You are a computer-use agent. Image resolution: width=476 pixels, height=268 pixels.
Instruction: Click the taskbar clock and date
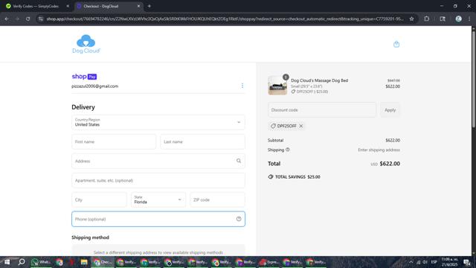(449, 262)
